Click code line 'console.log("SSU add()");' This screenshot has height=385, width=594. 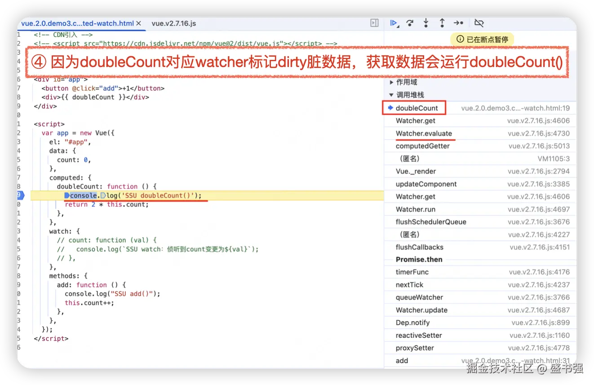(112, 294)
